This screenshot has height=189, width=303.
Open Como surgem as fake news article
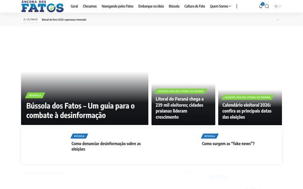tap(228, 144)
